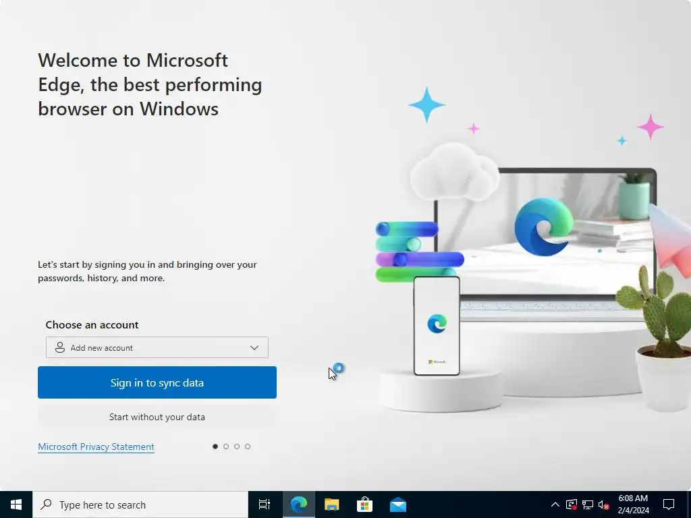Open the Microsoft Privacy Statement link

click(x=96, y=447)
